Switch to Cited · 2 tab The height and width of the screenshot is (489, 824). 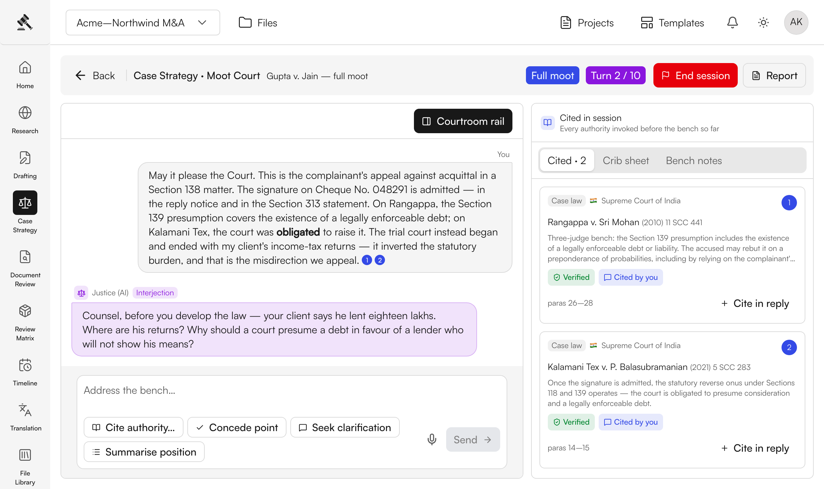pyautogui.click(x=567, y=161)
